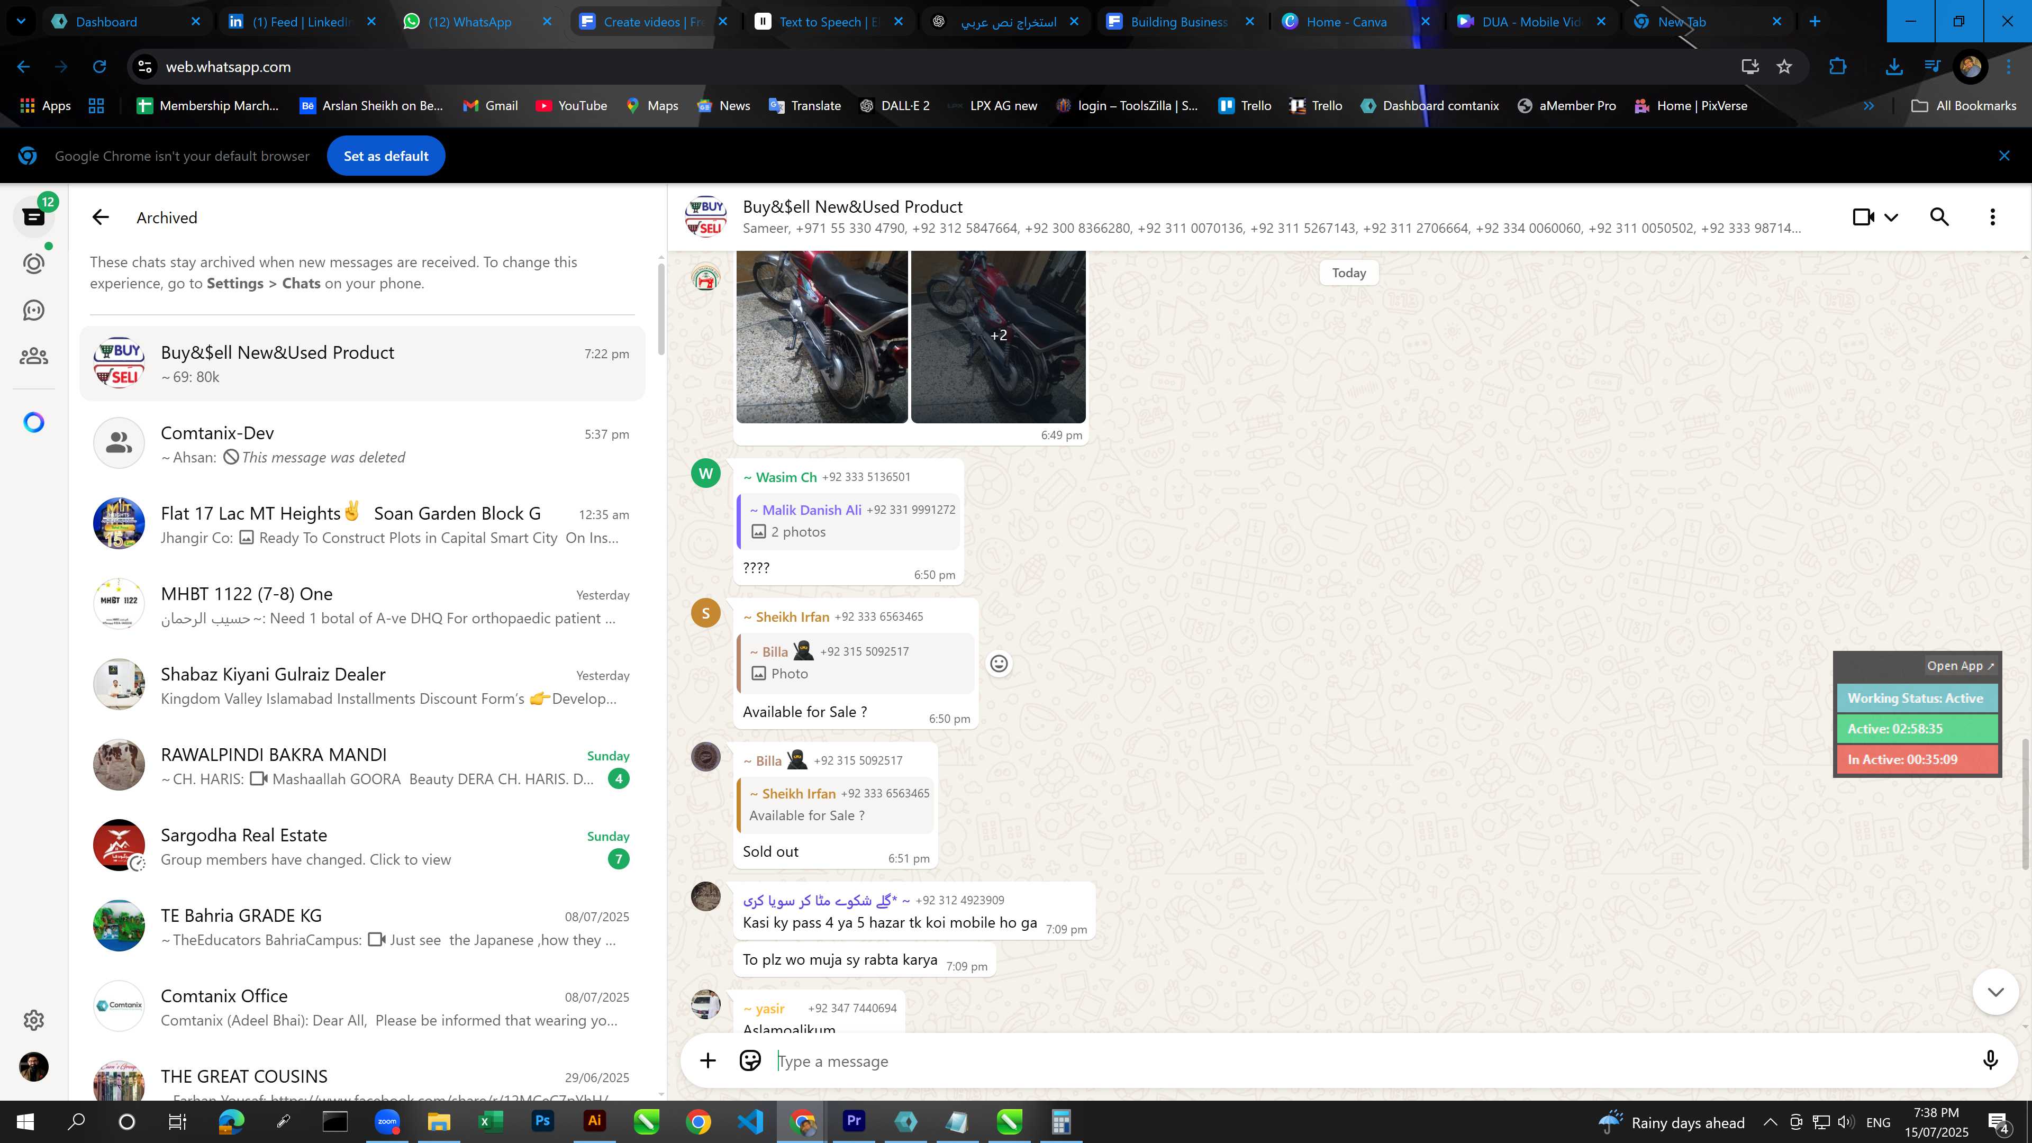This screenshot has height=1143, width=2032.
Task: Open the TE Bahria GRADE KG chat
Action: [x=362, y=927]
